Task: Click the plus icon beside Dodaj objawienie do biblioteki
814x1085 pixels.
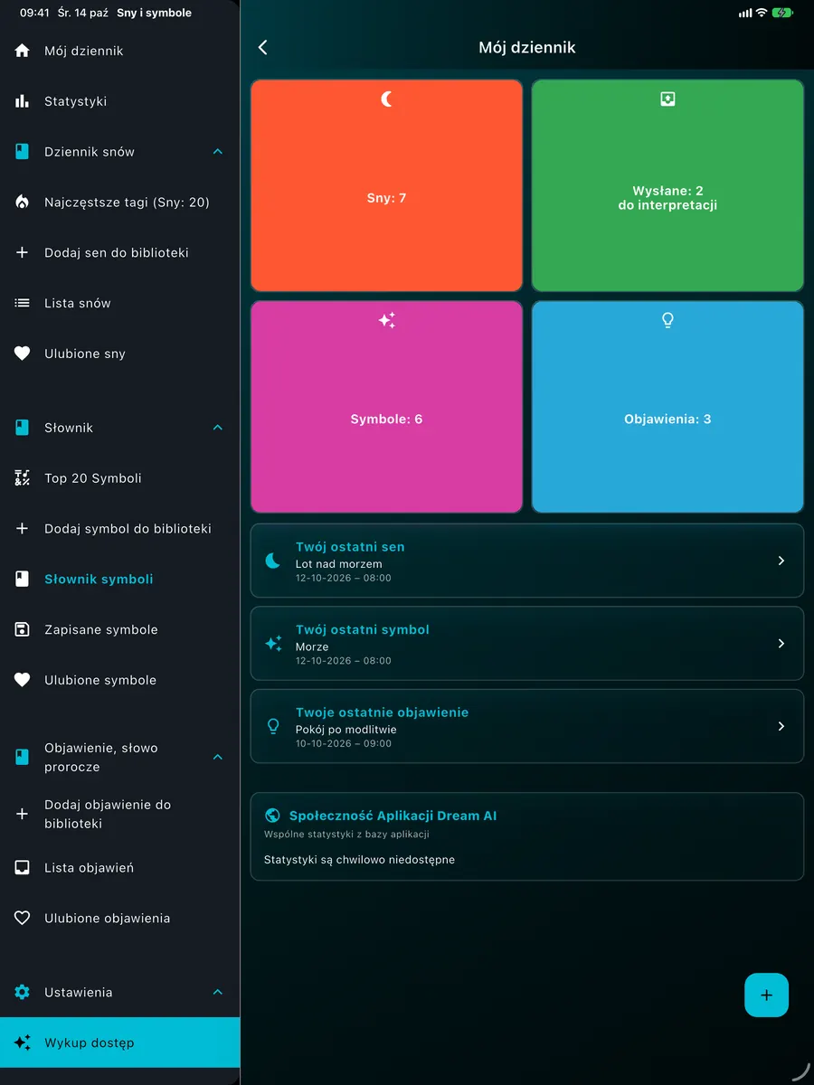Action: tap(23, 814)
